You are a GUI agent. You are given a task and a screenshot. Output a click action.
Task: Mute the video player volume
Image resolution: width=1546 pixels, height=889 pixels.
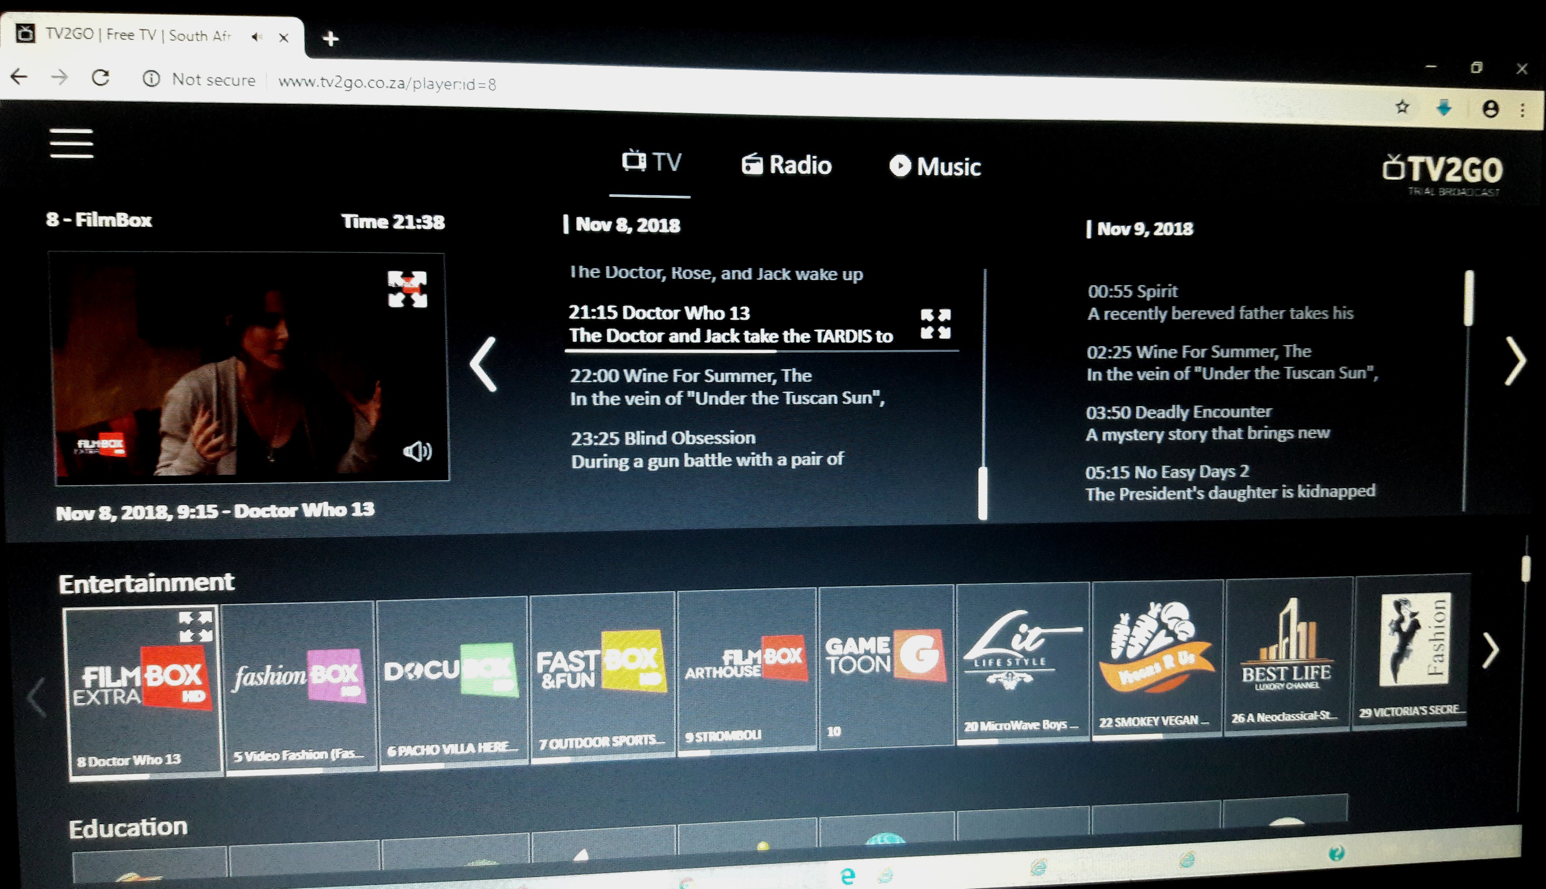pos(418,451)
